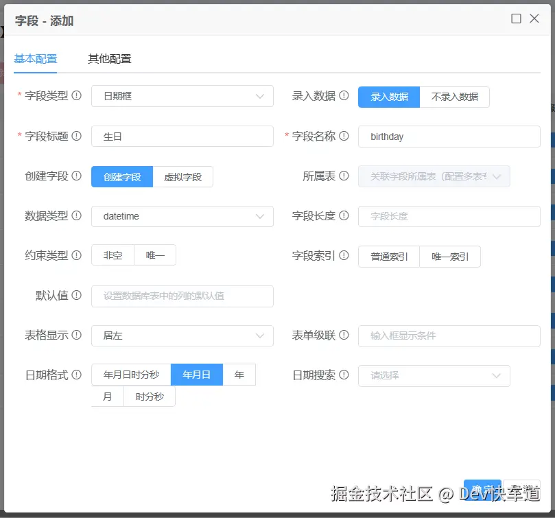Maximize the 字段 - 添加 dialog
Image resolution: width=555 pixels, height=518 pixels.
516,19
